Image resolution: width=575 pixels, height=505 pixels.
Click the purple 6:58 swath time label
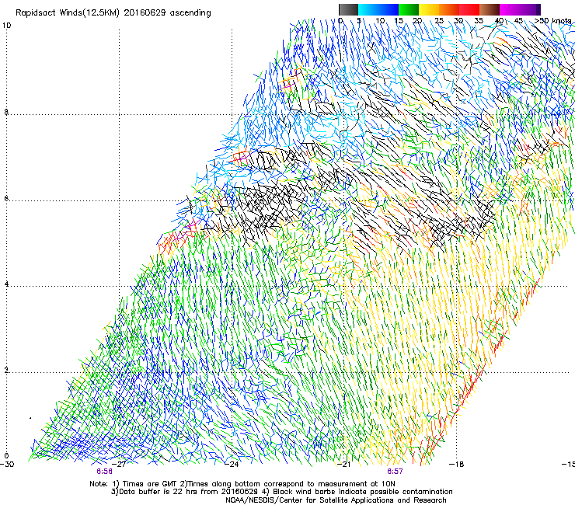105,472
